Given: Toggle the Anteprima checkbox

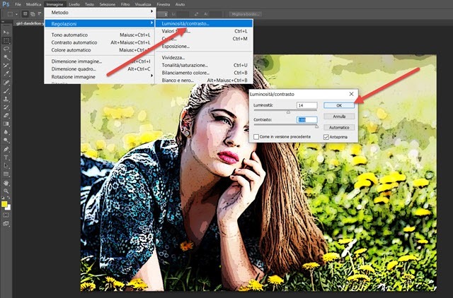Looking at the screenshot, I should pos(326,137).
